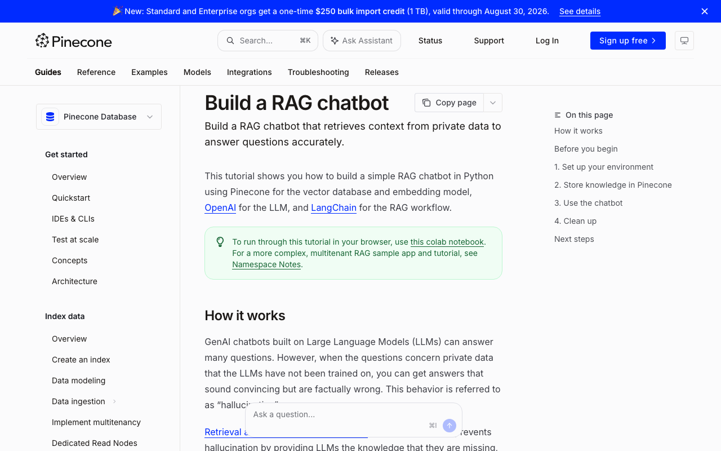The image size is (721, 451).
Task: Jump to Set up your environment
Action: pos(604,167)
